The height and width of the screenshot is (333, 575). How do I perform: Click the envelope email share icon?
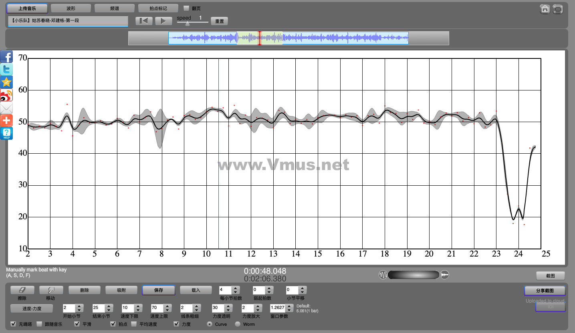pos(6,108)
